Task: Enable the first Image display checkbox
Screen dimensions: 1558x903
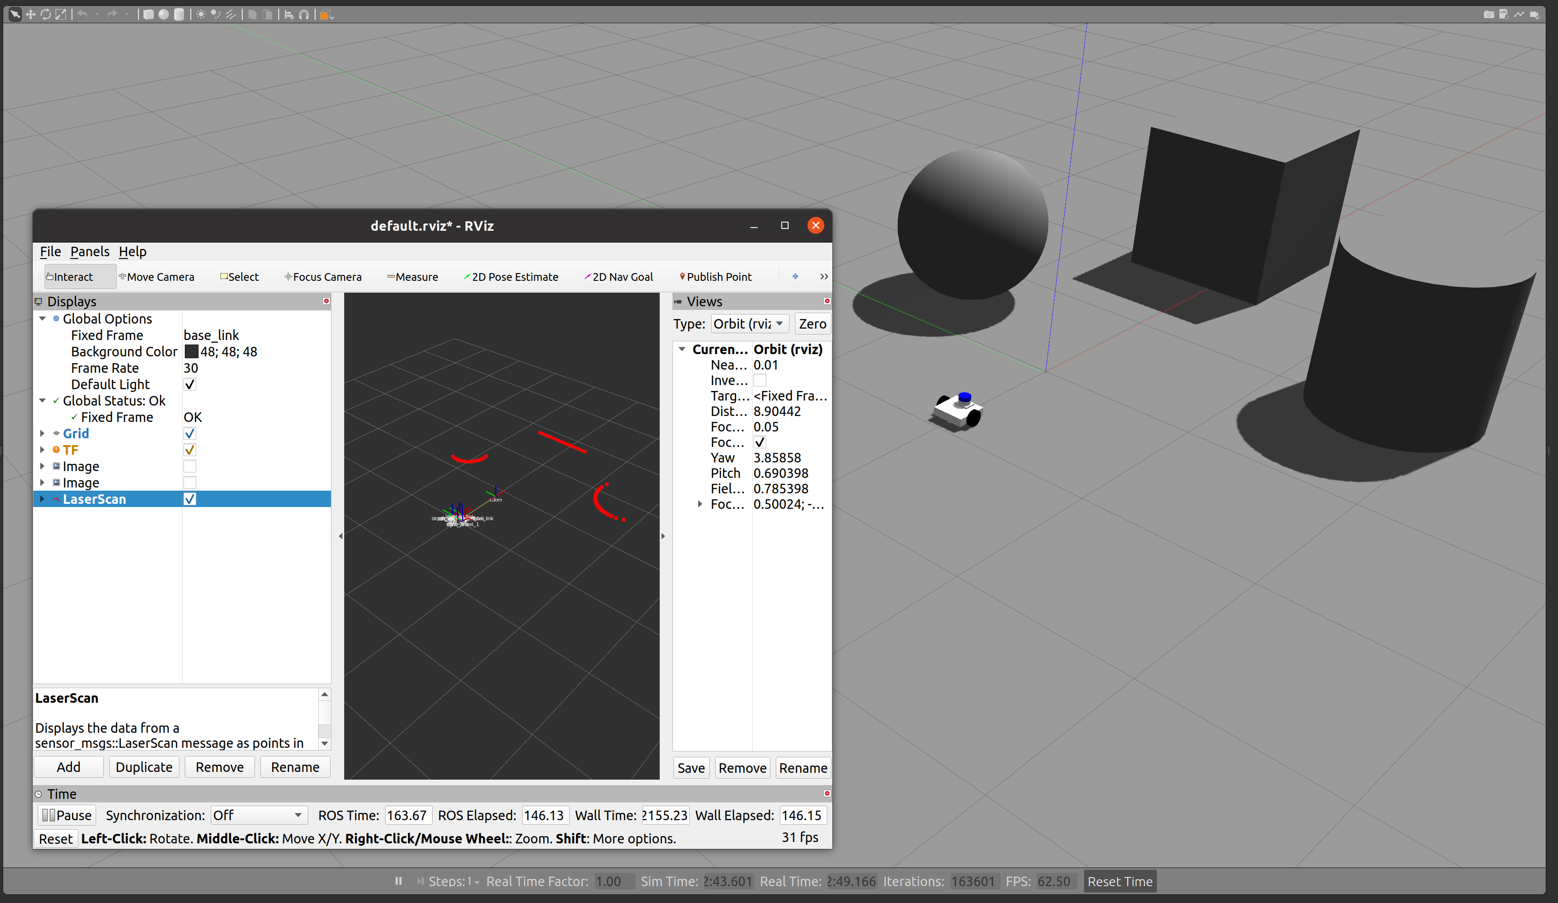Action: click(x=190, y=466)
